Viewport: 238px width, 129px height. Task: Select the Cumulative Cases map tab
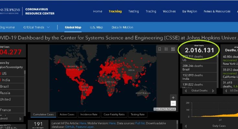pyautogui.click(x=43, y=114)
